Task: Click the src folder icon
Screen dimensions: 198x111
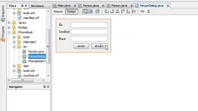Action: [x=19, y=47]
